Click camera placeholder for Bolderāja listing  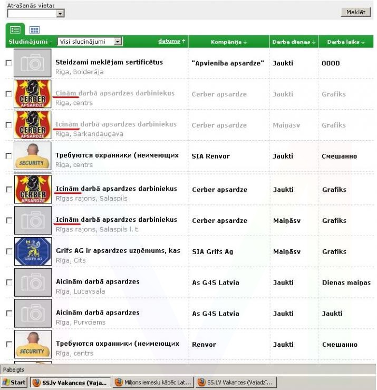tap(32, 63)
